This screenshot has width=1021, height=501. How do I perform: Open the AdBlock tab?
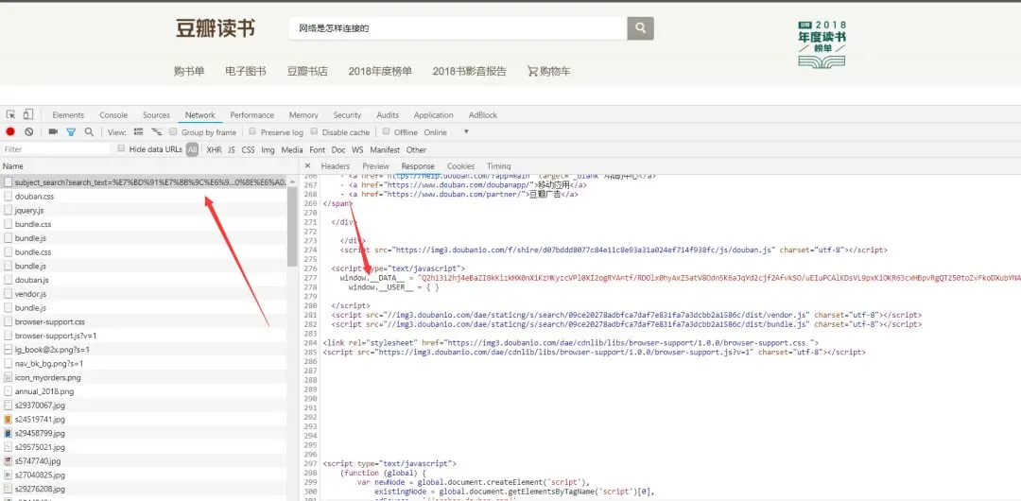[483, 115]
